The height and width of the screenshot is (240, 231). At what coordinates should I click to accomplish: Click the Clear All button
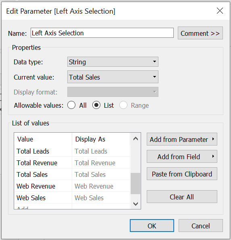click(182, 197)
